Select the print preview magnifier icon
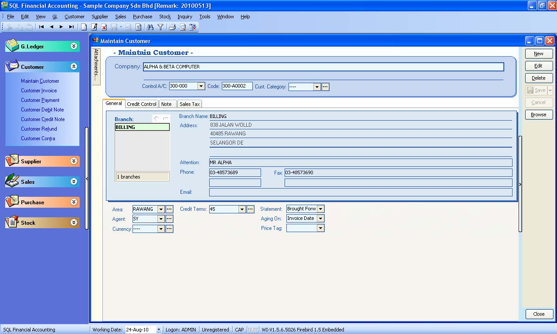557x334 pixels. (x=183, y=27)
